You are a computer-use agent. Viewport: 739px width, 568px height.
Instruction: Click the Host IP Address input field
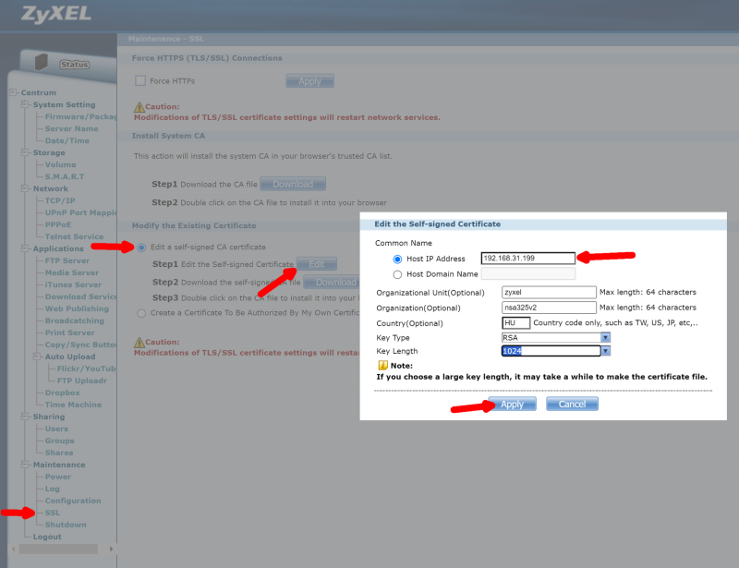527,259
